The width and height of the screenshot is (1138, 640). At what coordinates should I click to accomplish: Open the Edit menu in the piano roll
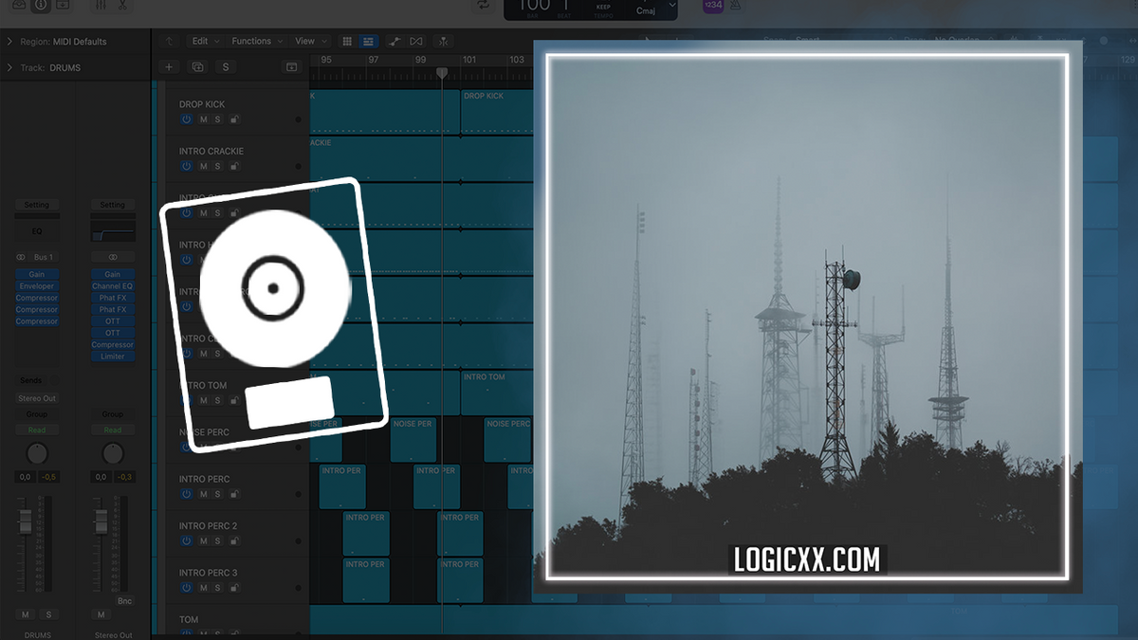[202, 41]
